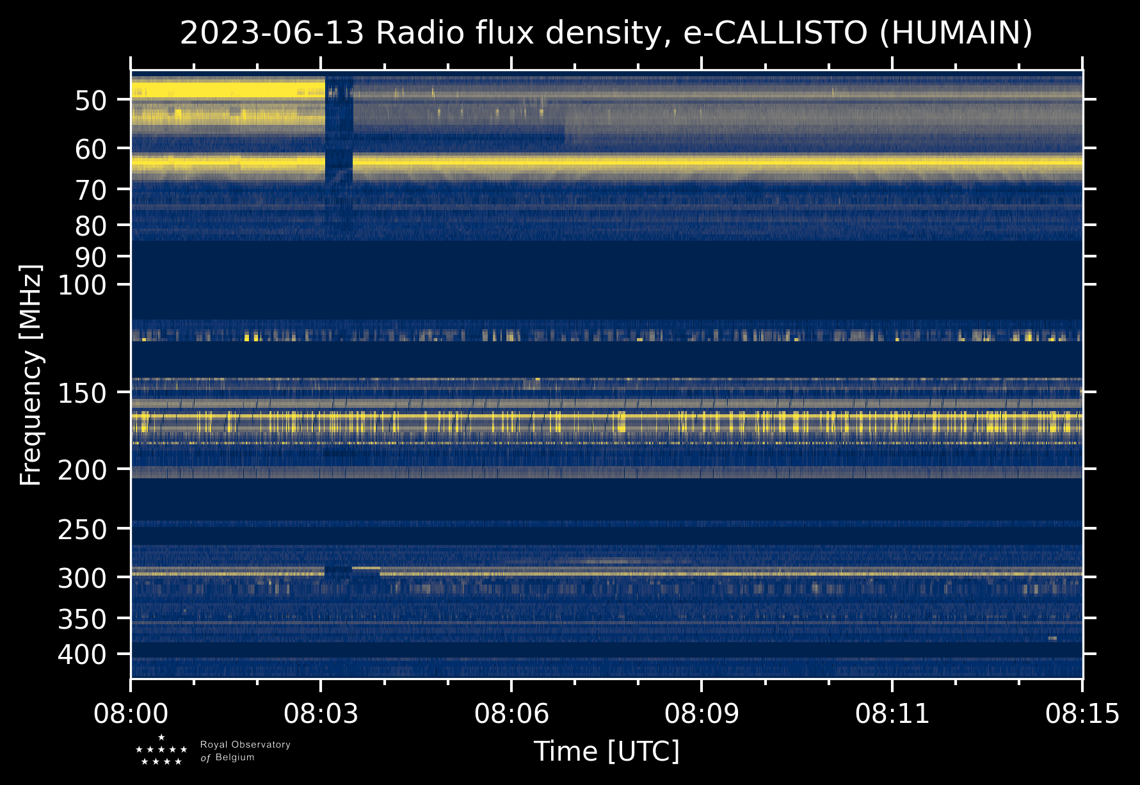Select the 08:15 time tick label
Viewport: 1140px width, 785px height.
(1082, 713)
